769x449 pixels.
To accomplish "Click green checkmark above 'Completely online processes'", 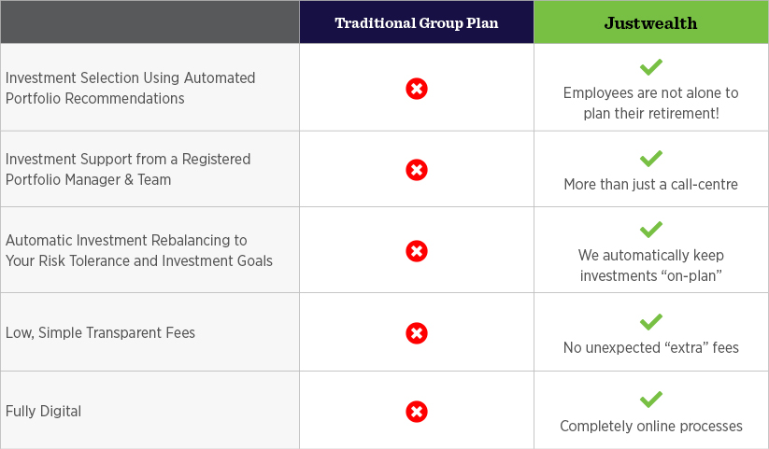I will pyautogui.click(x=651, y=400).
